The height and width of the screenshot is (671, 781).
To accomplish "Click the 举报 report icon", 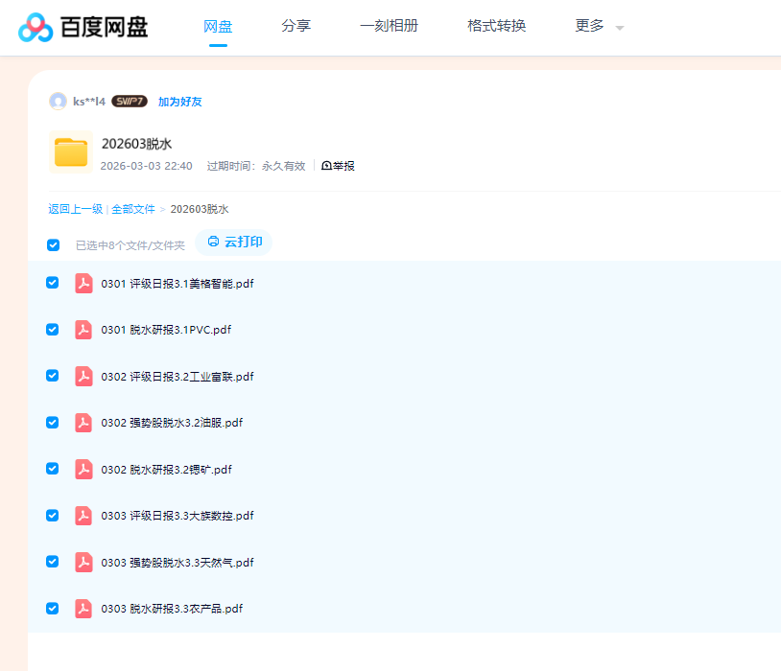I will click(x=327, y=166).
